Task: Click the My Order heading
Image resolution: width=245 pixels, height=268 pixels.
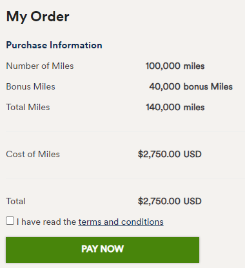Action: click(37, 17)
